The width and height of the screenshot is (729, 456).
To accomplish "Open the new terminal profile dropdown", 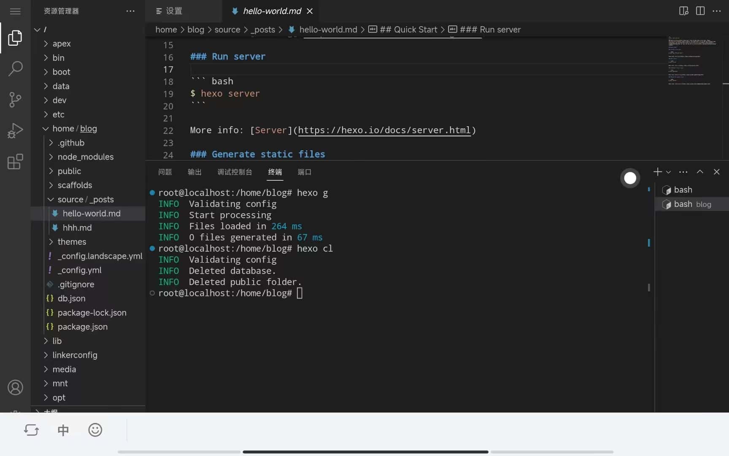I will tap(668, 172).
